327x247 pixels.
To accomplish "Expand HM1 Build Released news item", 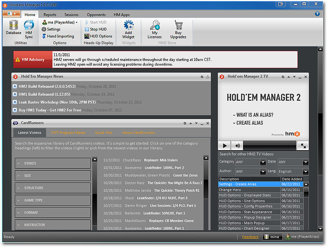I will 15,94.
